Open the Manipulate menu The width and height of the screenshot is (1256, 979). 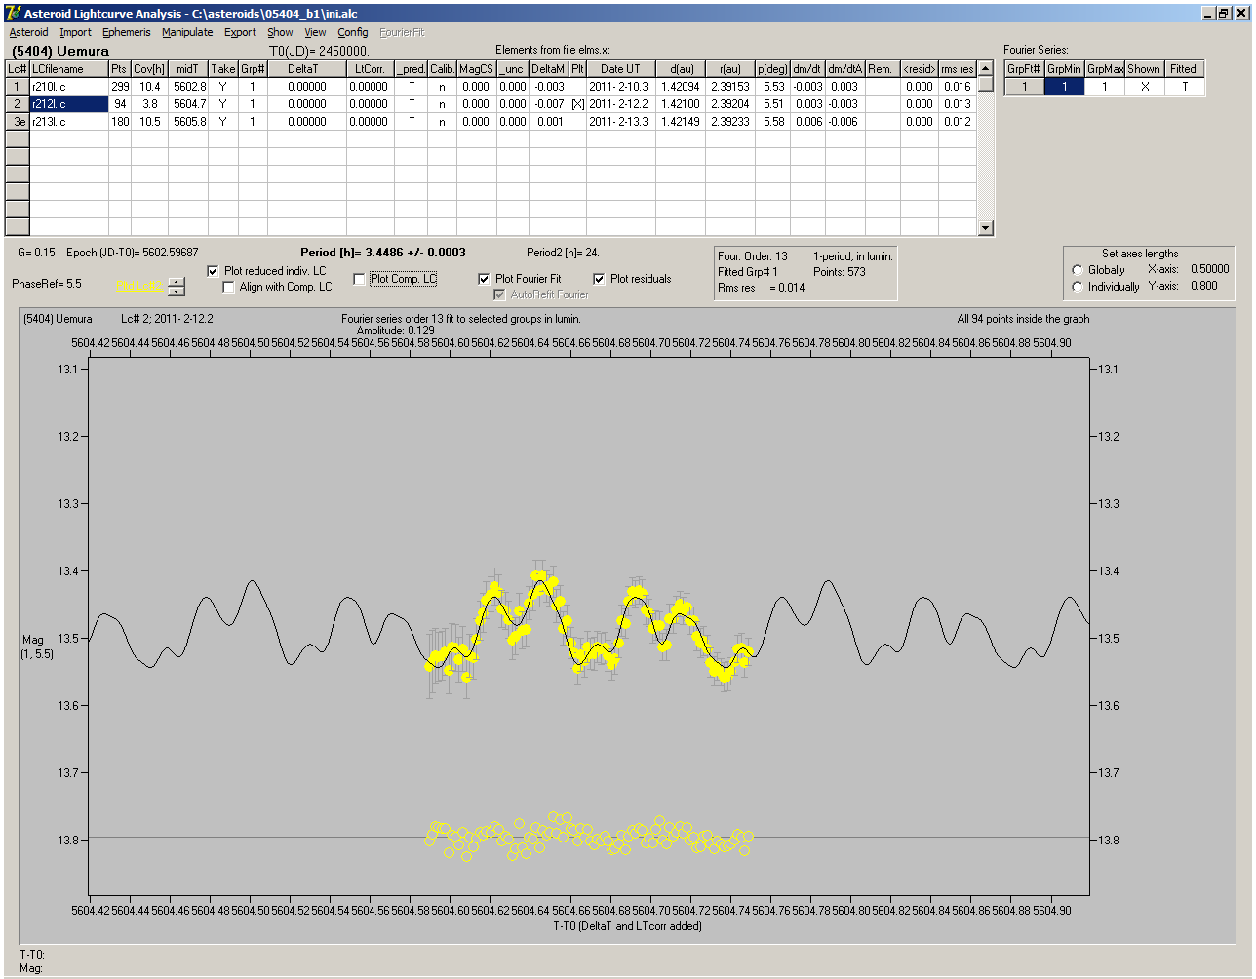[x=187, y=32]
